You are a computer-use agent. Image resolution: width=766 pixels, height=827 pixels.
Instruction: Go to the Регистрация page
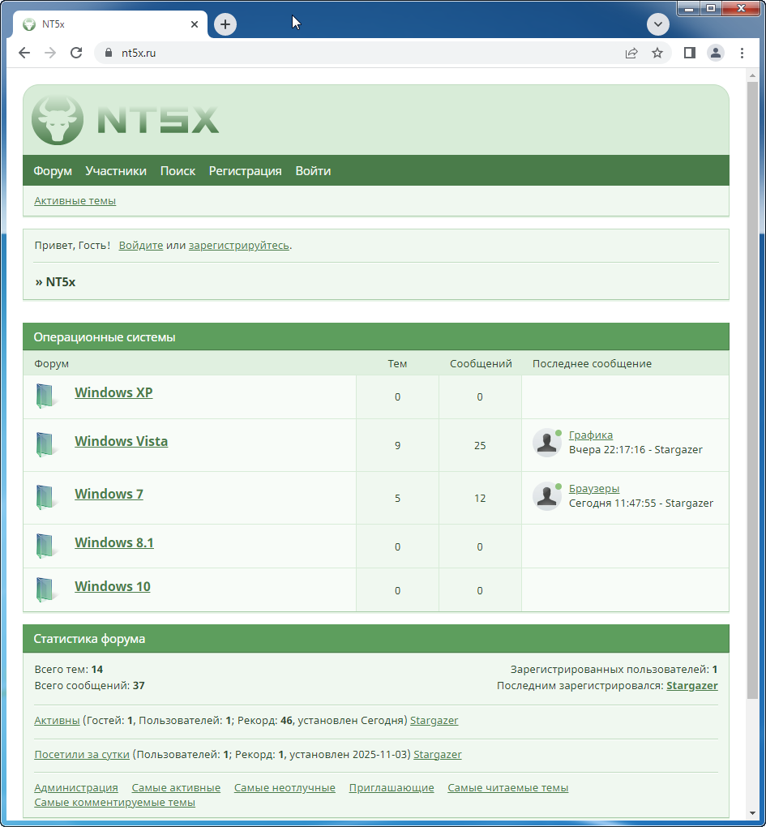245,171
